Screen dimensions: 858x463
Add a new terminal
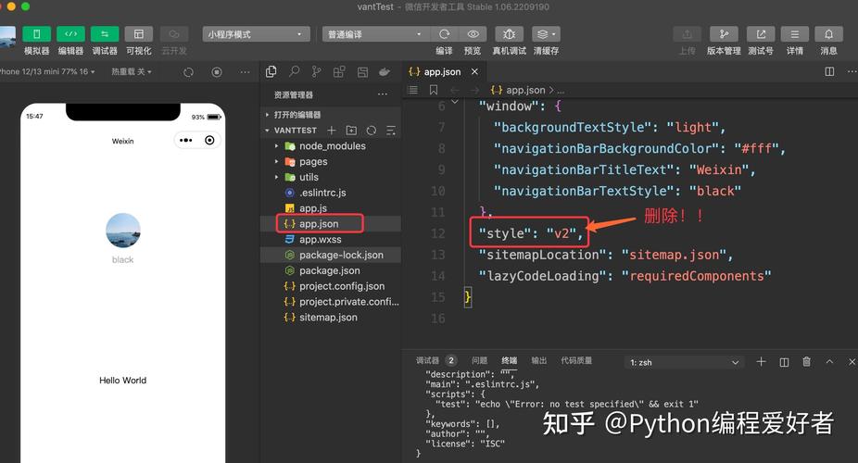point(761,362)
